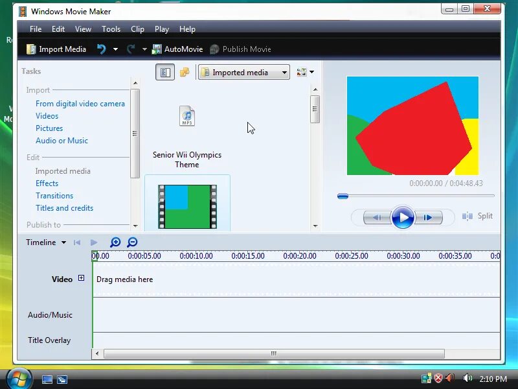The width and height of the screenshot is (518, 389).
Task: Step to previous frame in preview
Action: 377,217
